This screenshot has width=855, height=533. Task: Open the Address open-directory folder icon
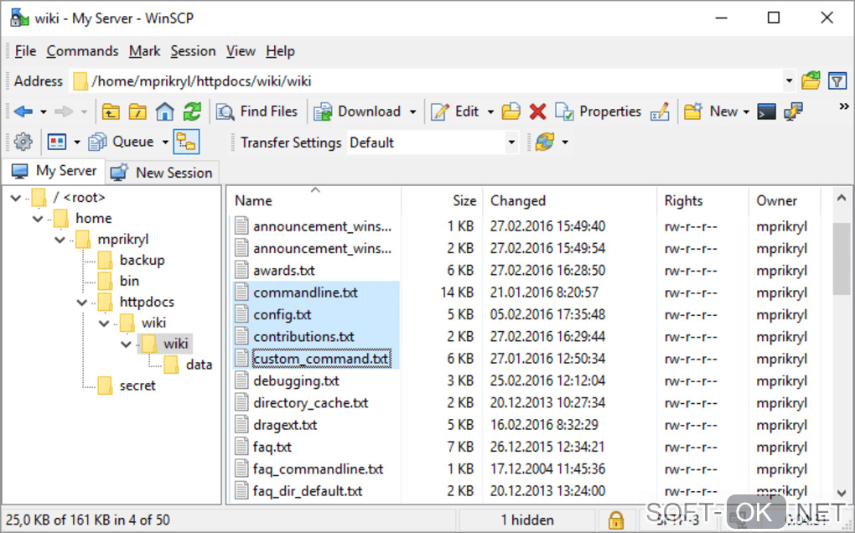811,81
